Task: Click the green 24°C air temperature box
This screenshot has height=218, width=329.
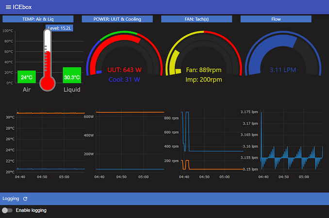Action: pos(26,77)
